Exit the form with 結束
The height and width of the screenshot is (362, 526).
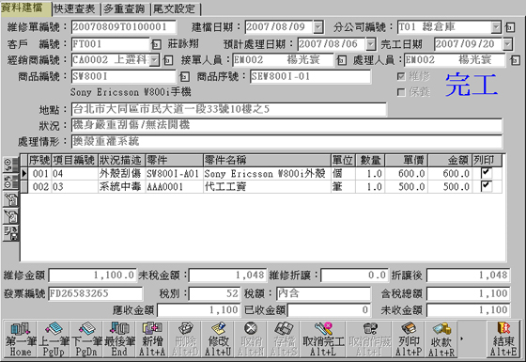pyautogui.click(x=503, y=339)
